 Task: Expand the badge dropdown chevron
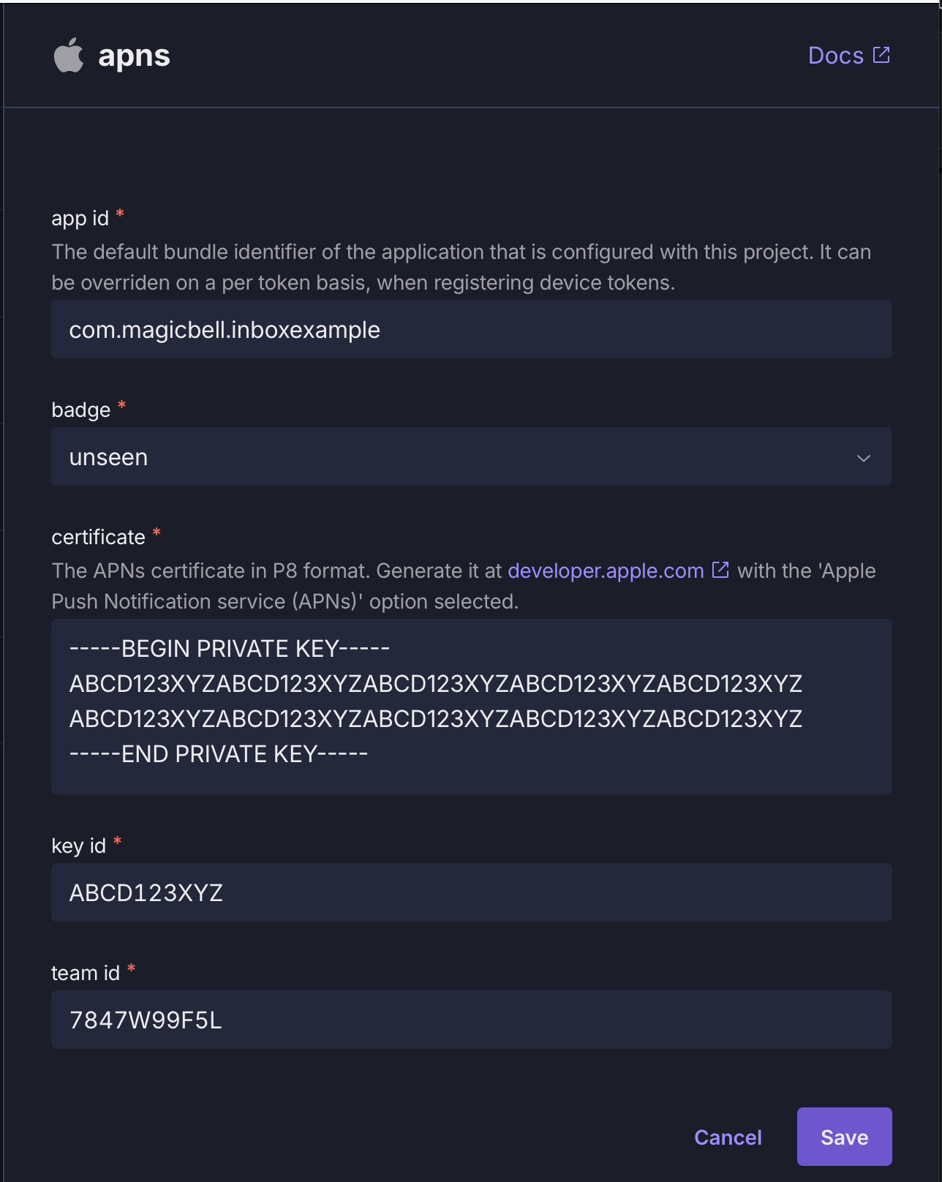click(x=863, y=458)
